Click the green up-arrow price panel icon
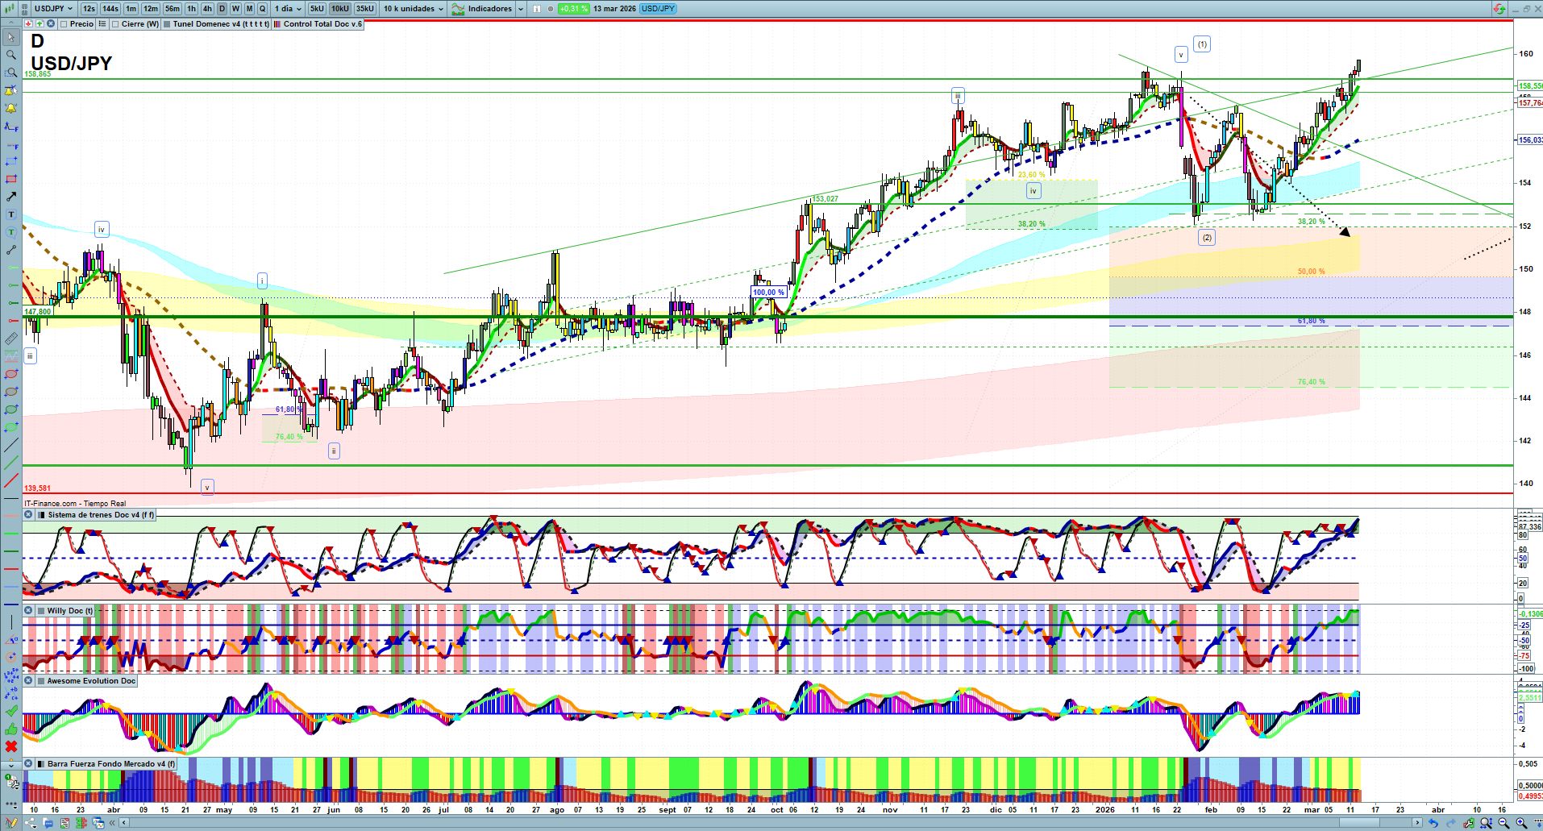The height and width of the screenshot is (831, 1543). pos(40,24)
